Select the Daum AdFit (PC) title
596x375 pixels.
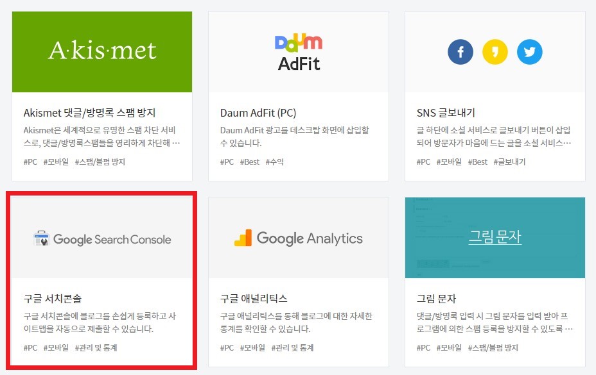(258, 113)
